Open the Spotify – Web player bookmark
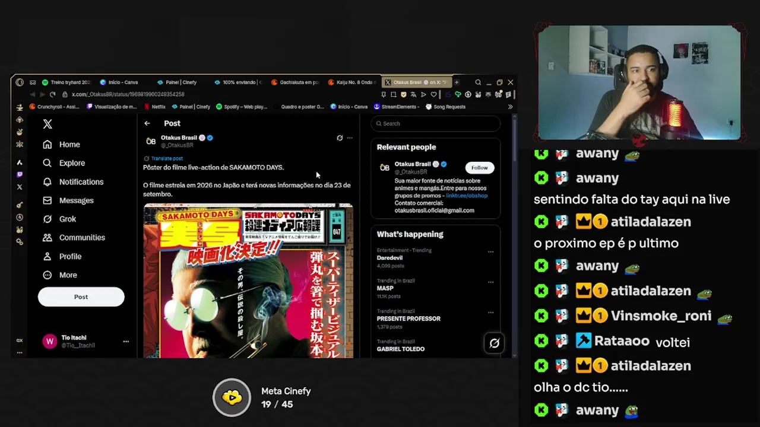This screenshot has width=760, height=427. click(x=242, y=107)
